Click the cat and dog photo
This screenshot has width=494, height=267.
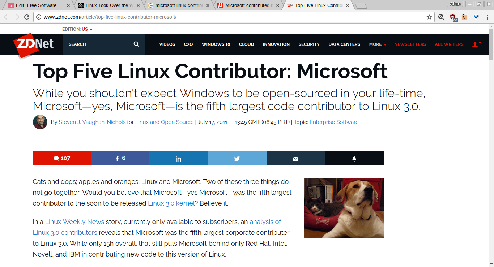(x=344, y=208)
